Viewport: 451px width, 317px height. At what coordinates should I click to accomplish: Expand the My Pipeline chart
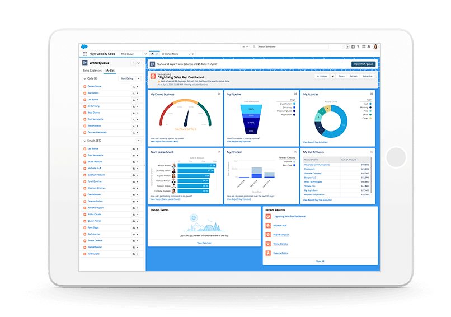(295, 94)
